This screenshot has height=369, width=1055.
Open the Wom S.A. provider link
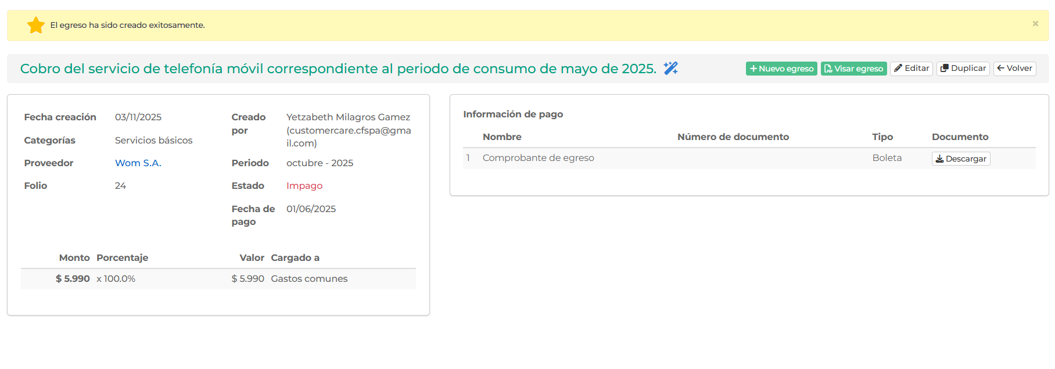point(138,163)
